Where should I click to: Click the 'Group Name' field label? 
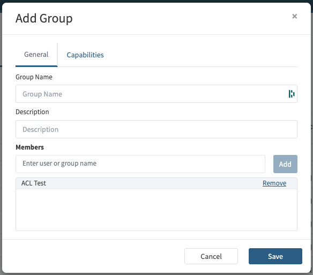pyautogui.click(x=34, y=77)
